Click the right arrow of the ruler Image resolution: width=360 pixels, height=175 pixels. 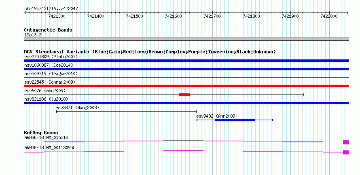click(347, 13)
